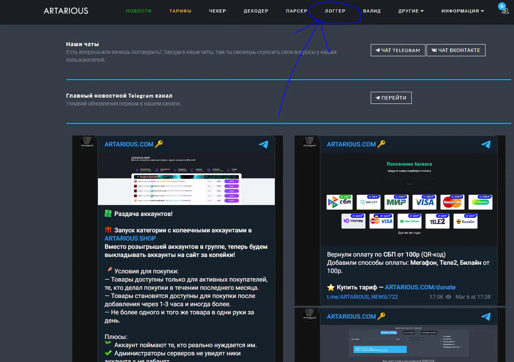Open the balance top-up image in payment post
Image resolution: width=514 pixels, height=362 pixels.
point(409,199)
